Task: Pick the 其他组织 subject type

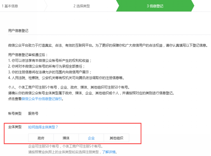Action: coord(117,138)
